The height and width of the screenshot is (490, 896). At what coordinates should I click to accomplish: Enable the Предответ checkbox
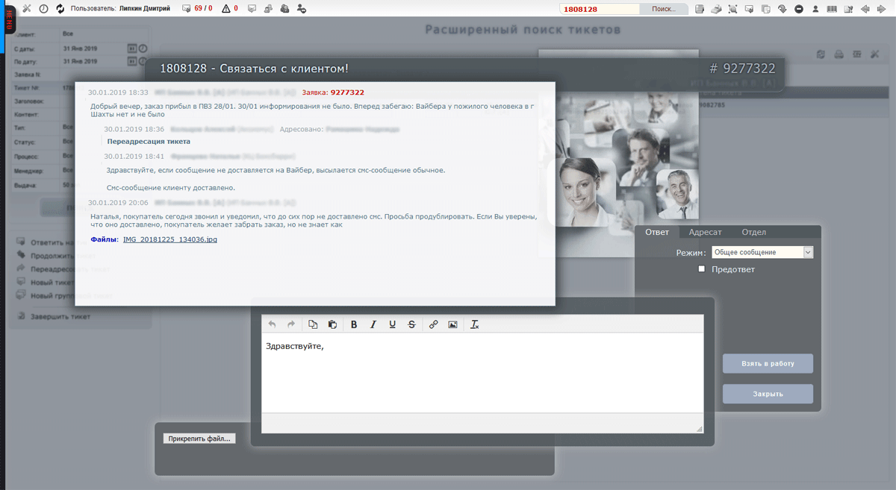click(701, 268)
